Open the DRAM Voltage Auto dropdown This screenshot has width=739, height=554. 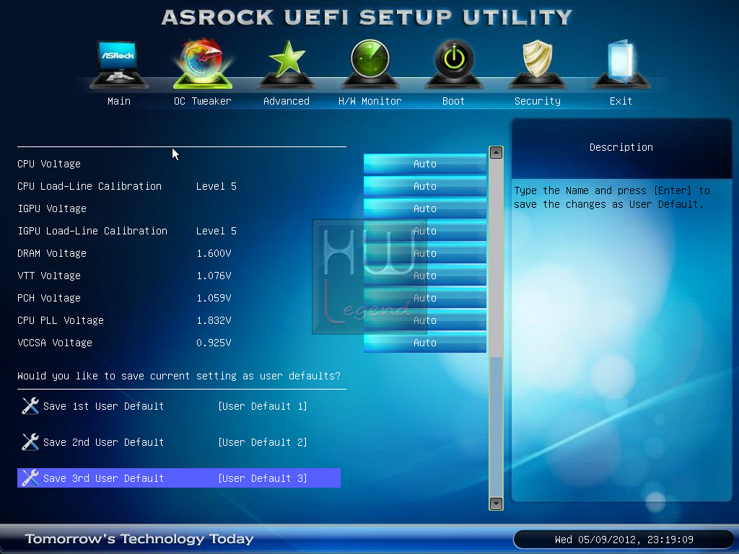(424, 253)
